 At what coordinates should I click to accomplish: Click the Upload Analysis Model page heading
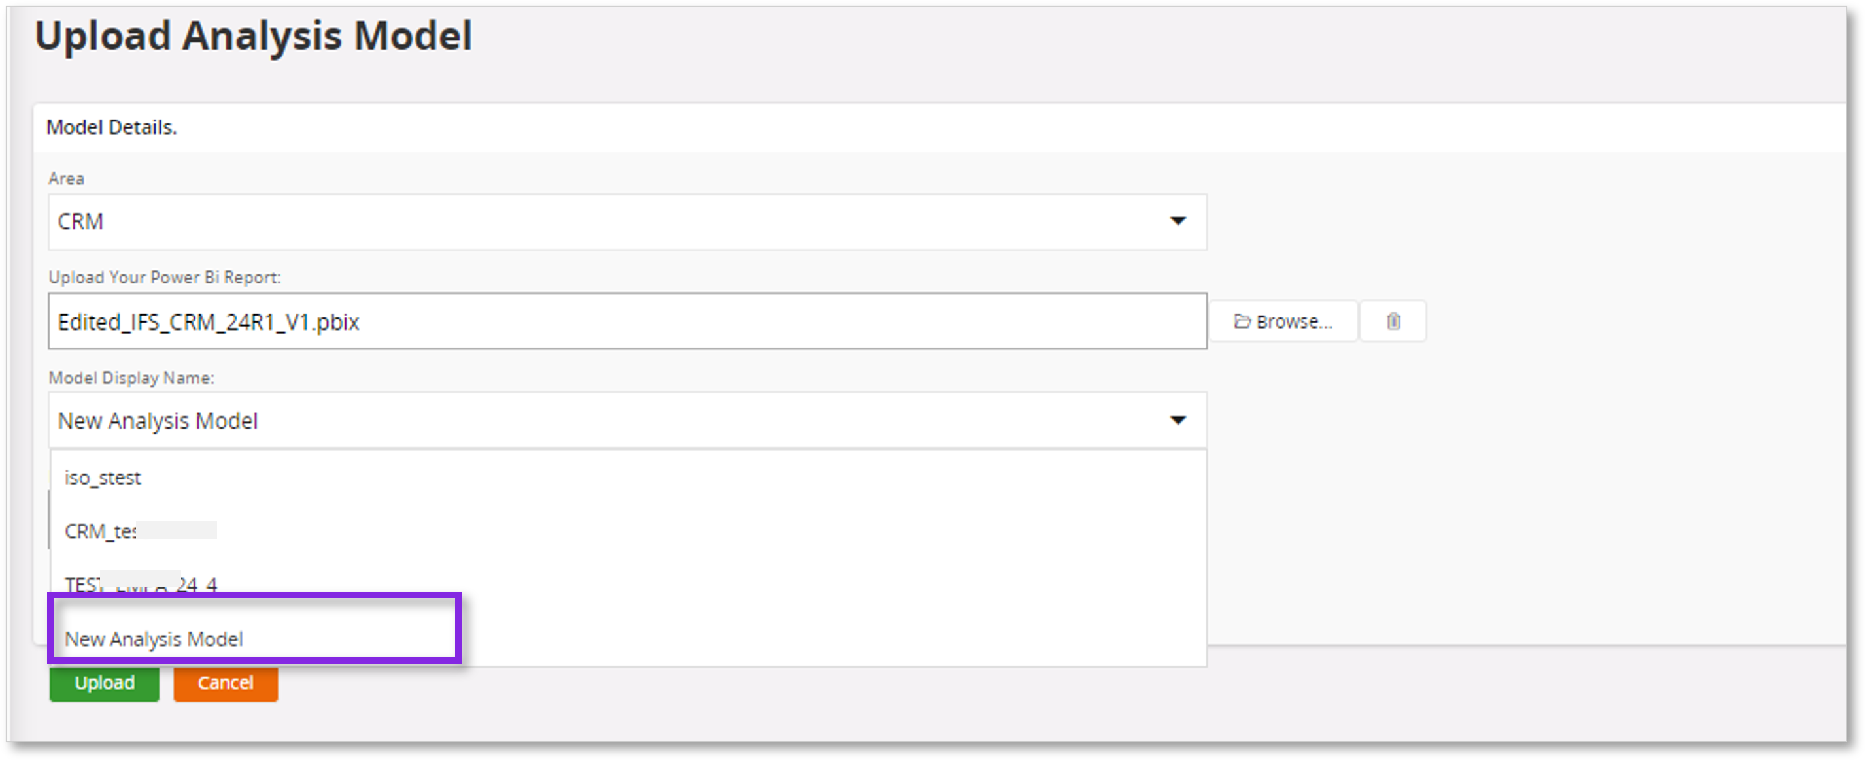[x=254, y=35]
